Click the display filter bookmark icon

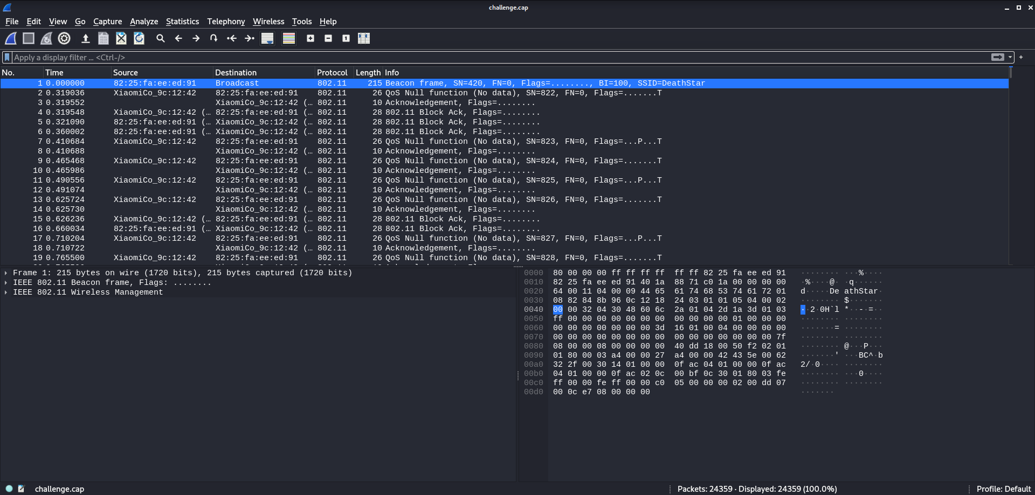click(x=7, y=57)
